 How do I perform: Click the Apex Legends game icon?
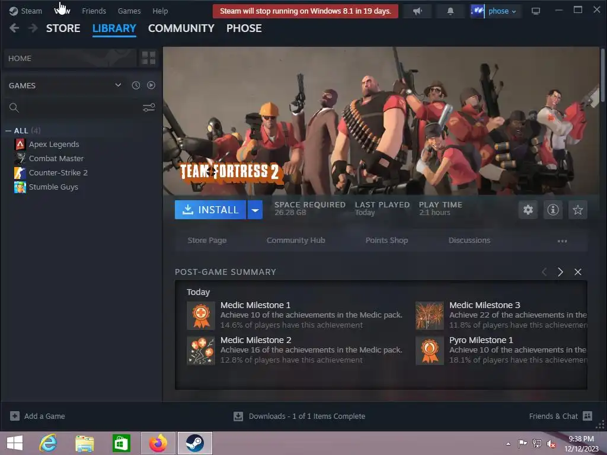[20, 145]
